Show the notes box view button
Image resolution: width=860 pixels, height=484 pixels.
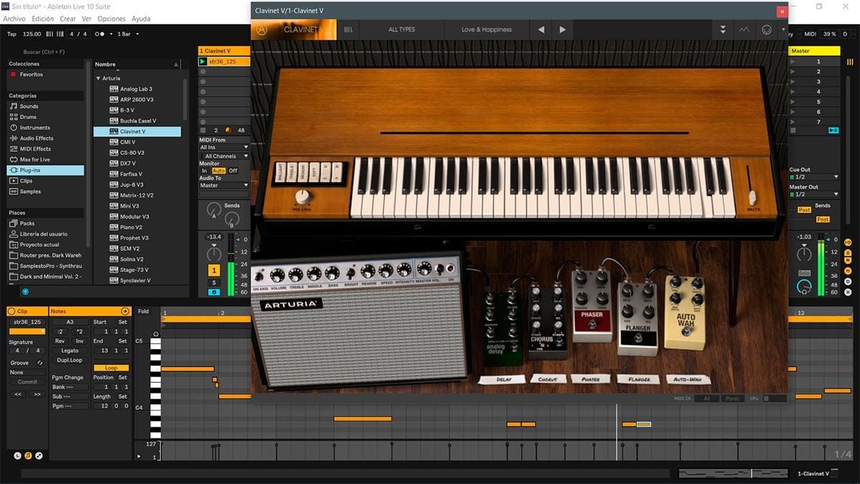pyautogui.click(x=28, y=455)
